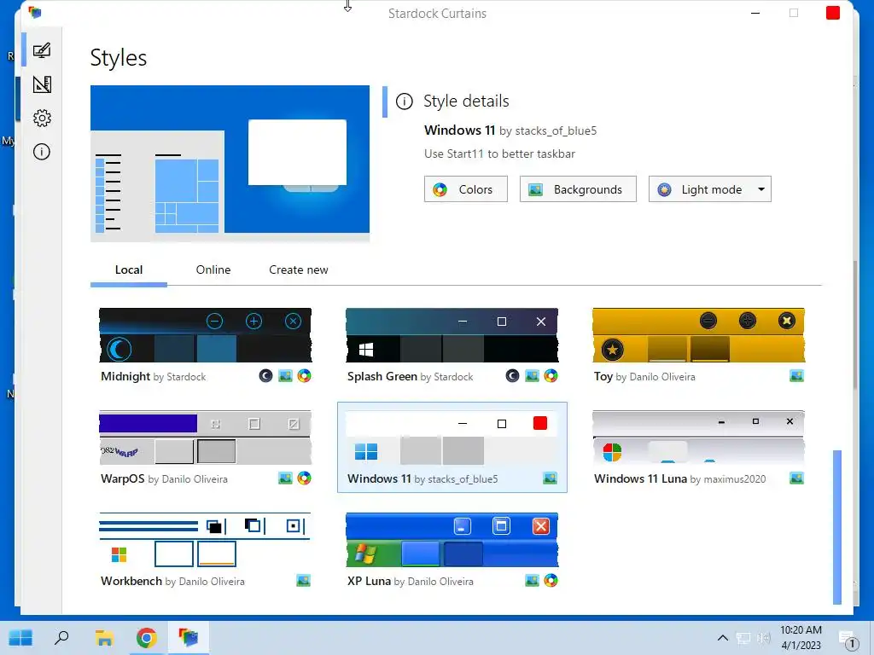Viewport: 874px width, 655px height.
Task: Click 'Use Start11 to better taskbar' text
Action: (x=499, y=154)
